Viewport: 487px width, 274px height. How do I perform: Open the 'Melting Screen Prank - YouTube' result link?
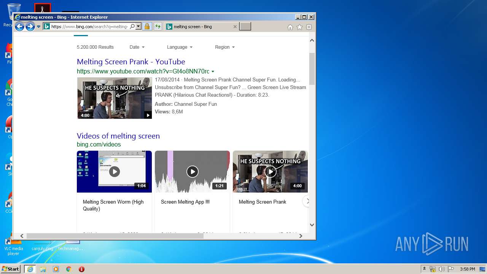click(131, 62)
